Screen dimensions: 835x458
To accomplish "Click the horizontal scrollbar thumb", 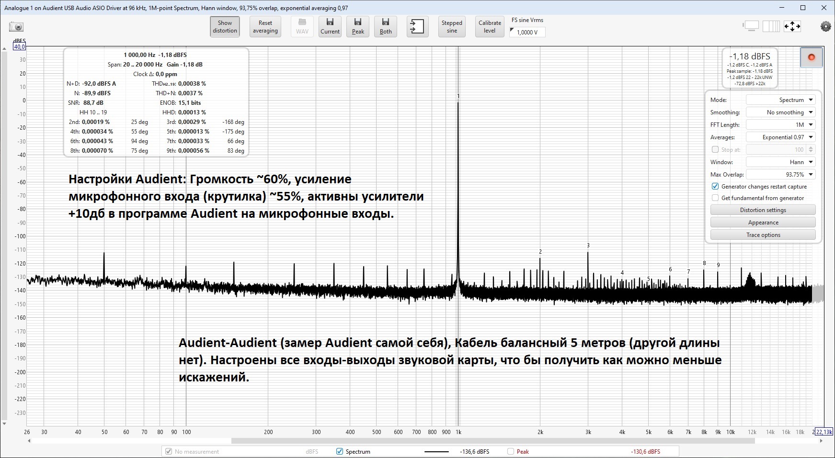I will pyautogui.click(x=493, y=441).
